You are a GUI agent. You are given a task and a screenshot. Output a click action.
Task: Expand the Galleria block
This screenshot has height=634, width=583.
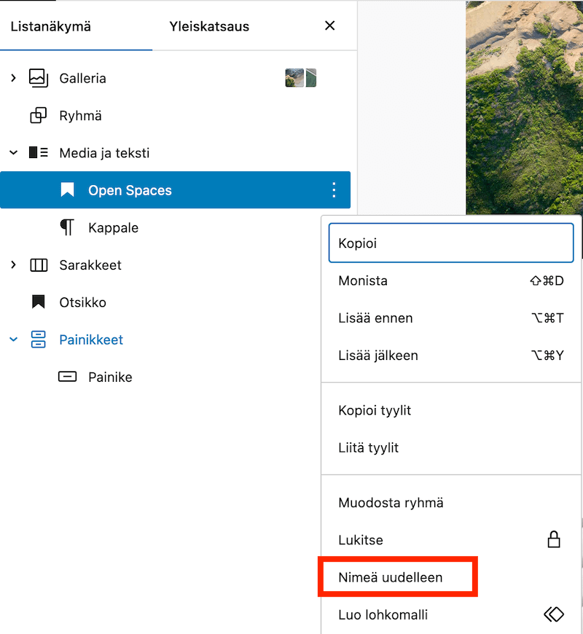click(13, 78)
